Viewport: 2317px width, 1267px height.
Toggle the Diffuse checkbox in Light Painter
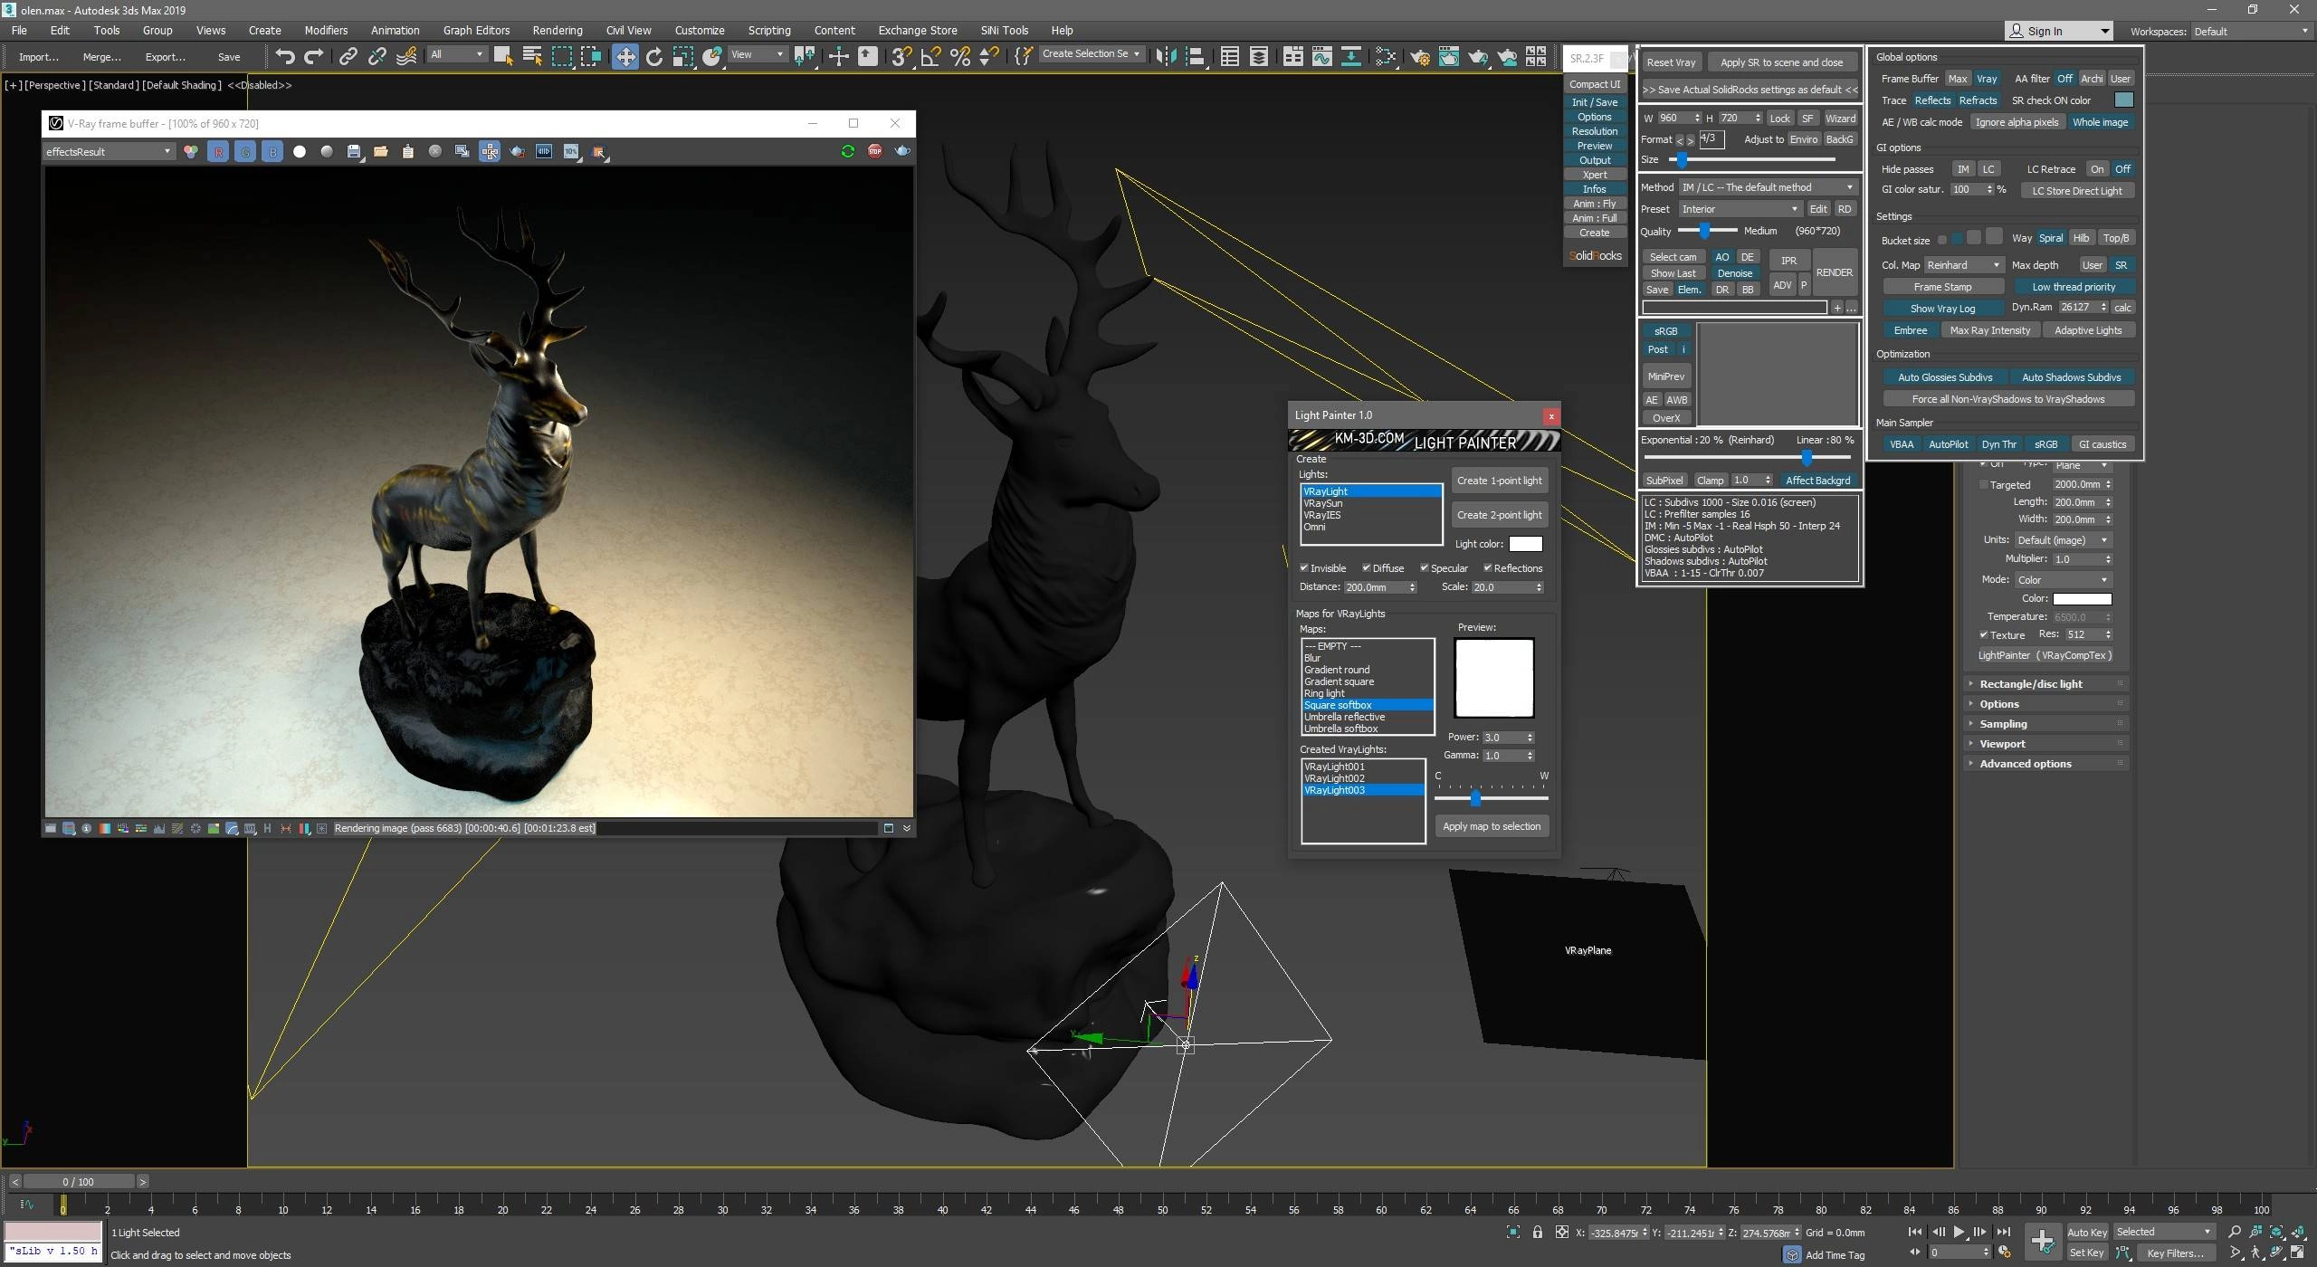[1366, 567]
